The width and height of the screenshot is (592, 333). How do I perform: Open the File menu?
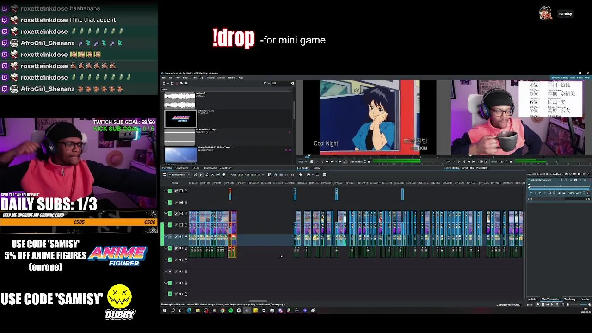pos(164,78)
